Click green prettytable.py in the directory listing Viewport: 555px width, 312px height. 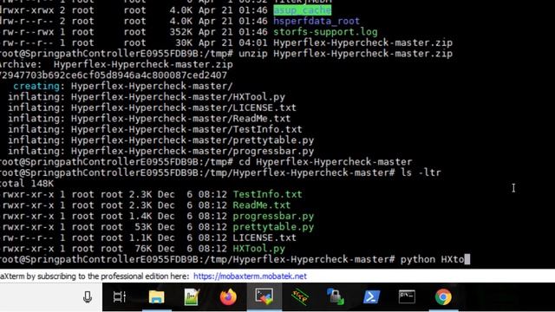coord(273,227)
